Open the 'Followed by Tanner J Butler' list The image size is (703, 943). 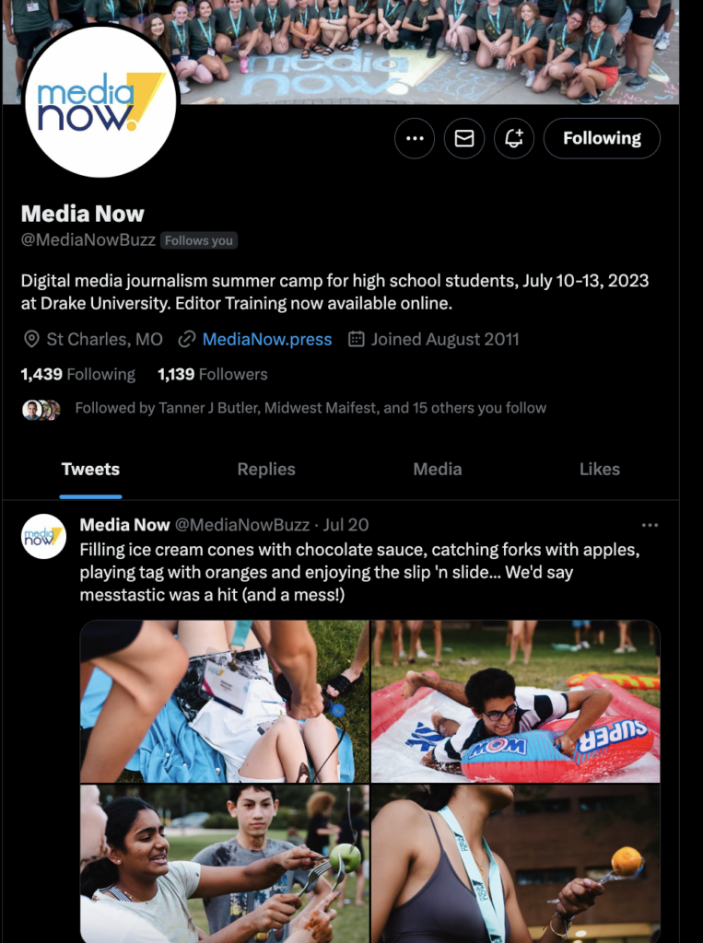tap(310, 408)
